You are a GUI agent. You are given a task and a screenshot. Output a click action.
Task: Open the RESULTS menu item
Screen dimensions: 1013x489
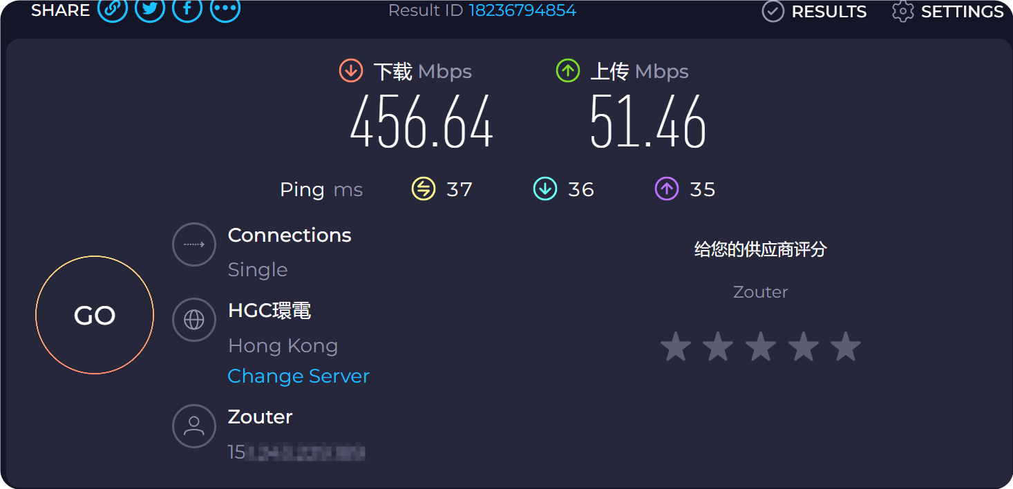coord(829,12)
